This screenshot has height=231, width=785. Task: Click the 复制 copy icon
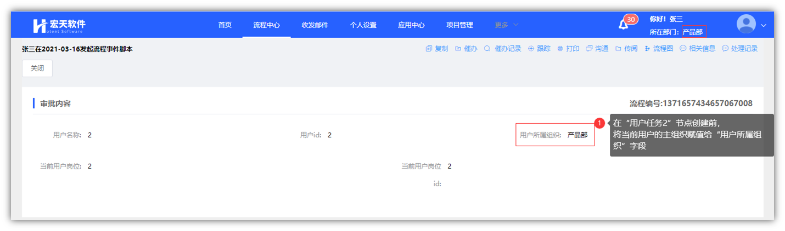pos(429,49)
